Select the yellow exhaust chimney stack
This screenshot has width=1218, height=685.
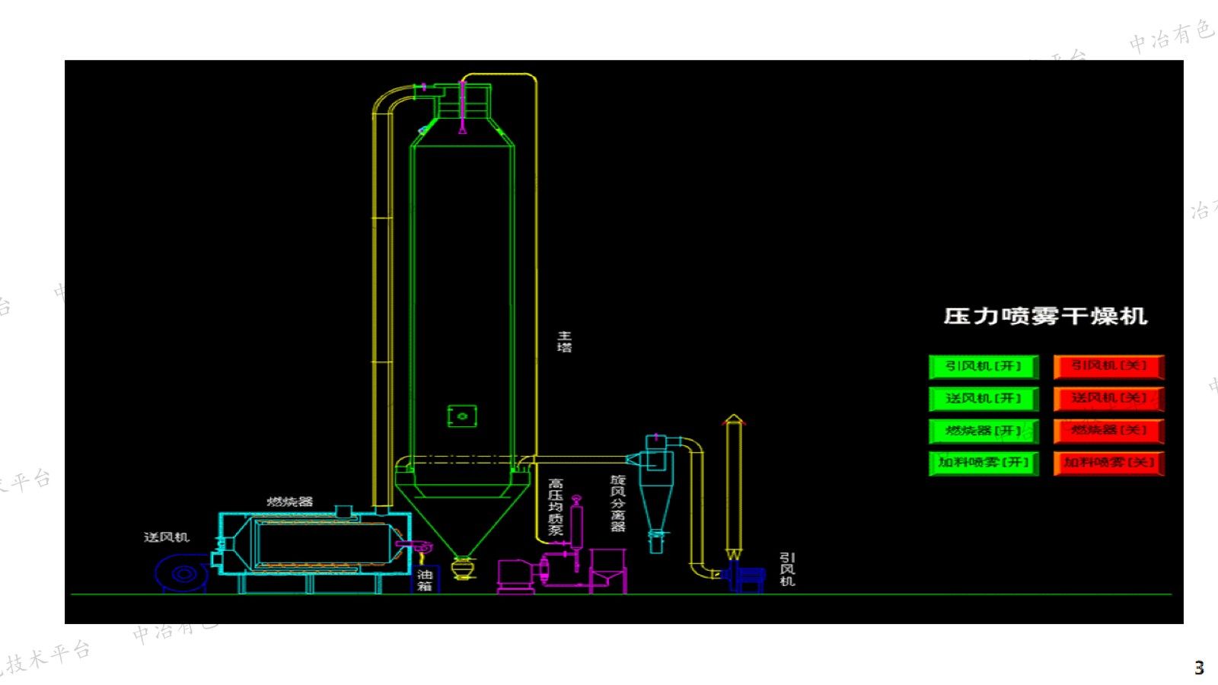pyautogui.click(x=733, y=487)
